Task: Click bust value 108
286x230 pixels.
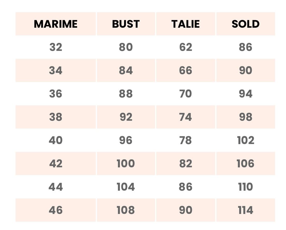Action: (x=126, y=210)
